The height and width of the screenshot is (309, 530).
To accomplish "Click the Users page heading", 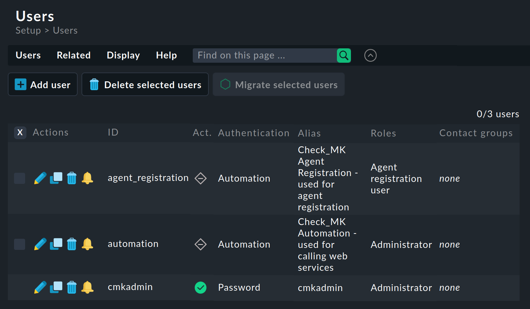I will point(35,16).
